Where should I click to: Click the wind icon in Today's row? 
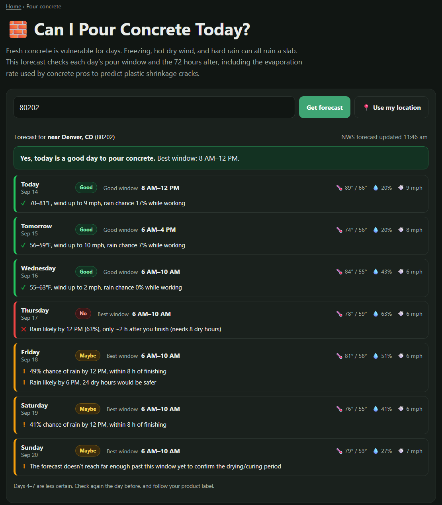point(401,188)
